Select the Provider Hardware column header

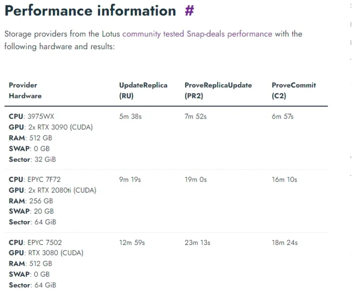pyautogui.click(x=25, y=90)
